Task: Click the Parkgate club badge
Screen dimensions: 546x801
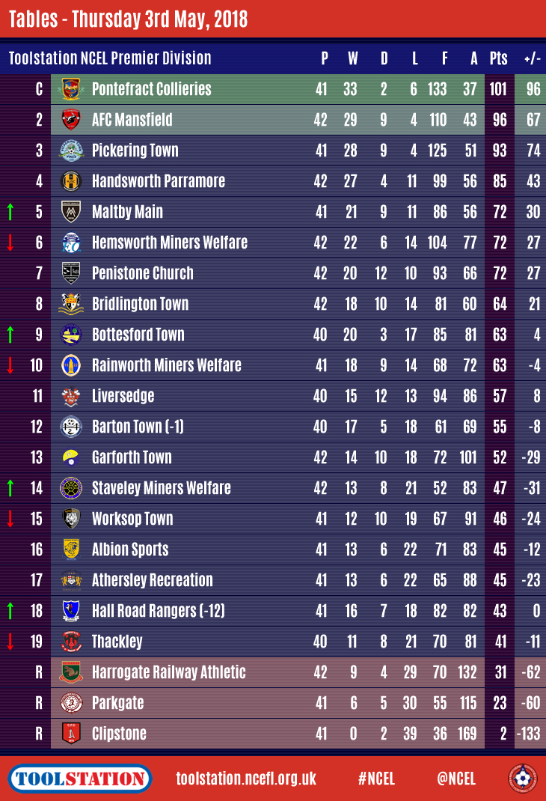Action: coord(71,703)
